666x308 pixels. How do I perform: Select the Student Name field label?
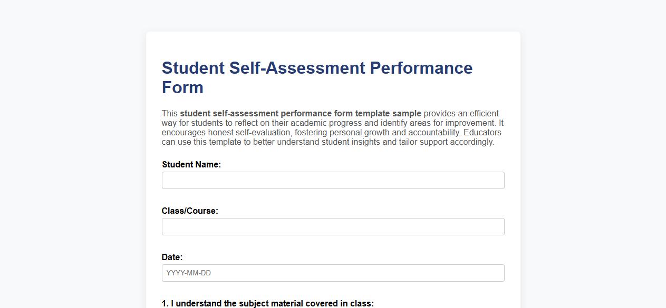tap(191, 164)
